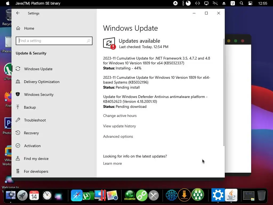Open Java coffee cup icon in dock
Image resolution: width=273 pixels, height=205 pixels.
231,195
